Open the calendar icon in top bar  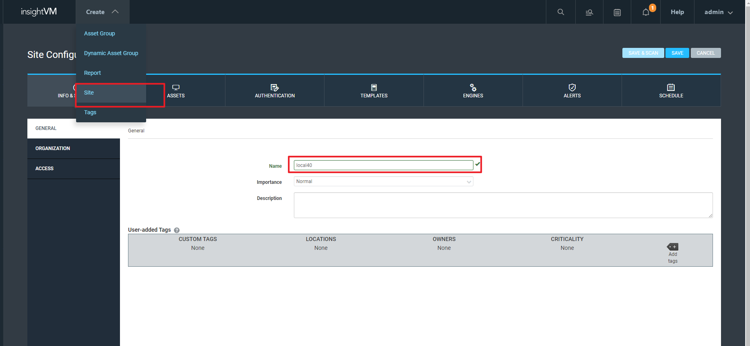pyautogui.click(x=617, y=12)
